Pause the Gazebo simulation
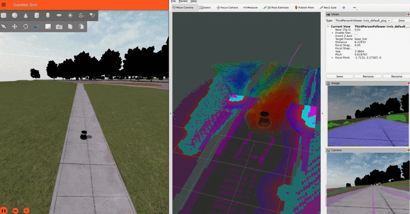 (4, 210)
